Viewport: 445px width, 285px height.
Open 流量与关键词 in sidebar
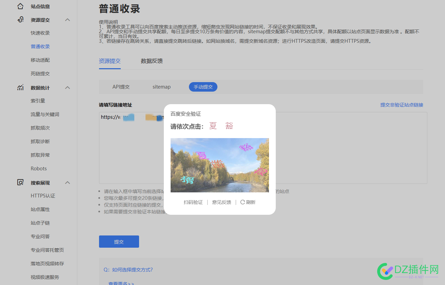click(x=45, y=114)
